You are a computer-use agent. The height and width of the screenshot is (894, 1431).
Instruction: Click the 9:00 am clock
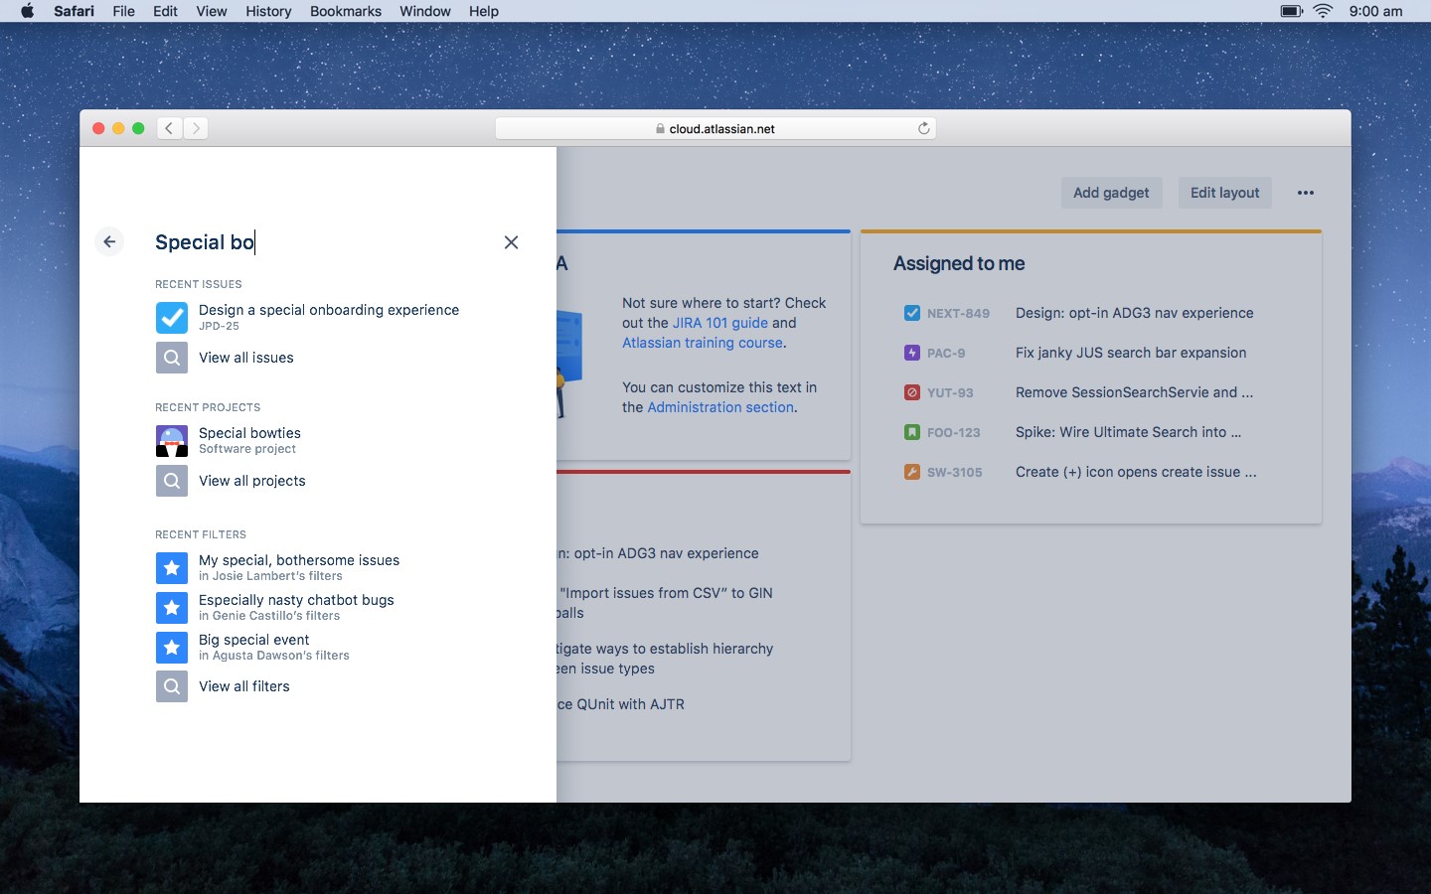(x=1376, y=11)
